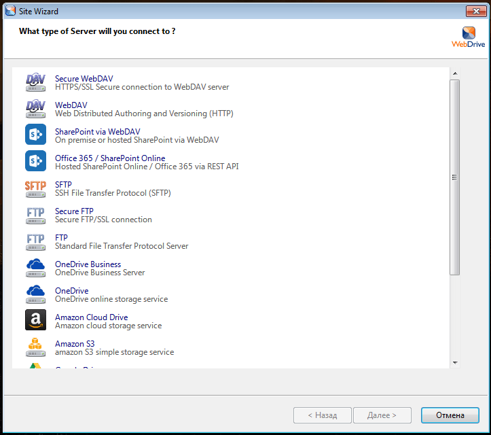
Task: Click the vertical scrollbar thumb
Action: (455, 177)
